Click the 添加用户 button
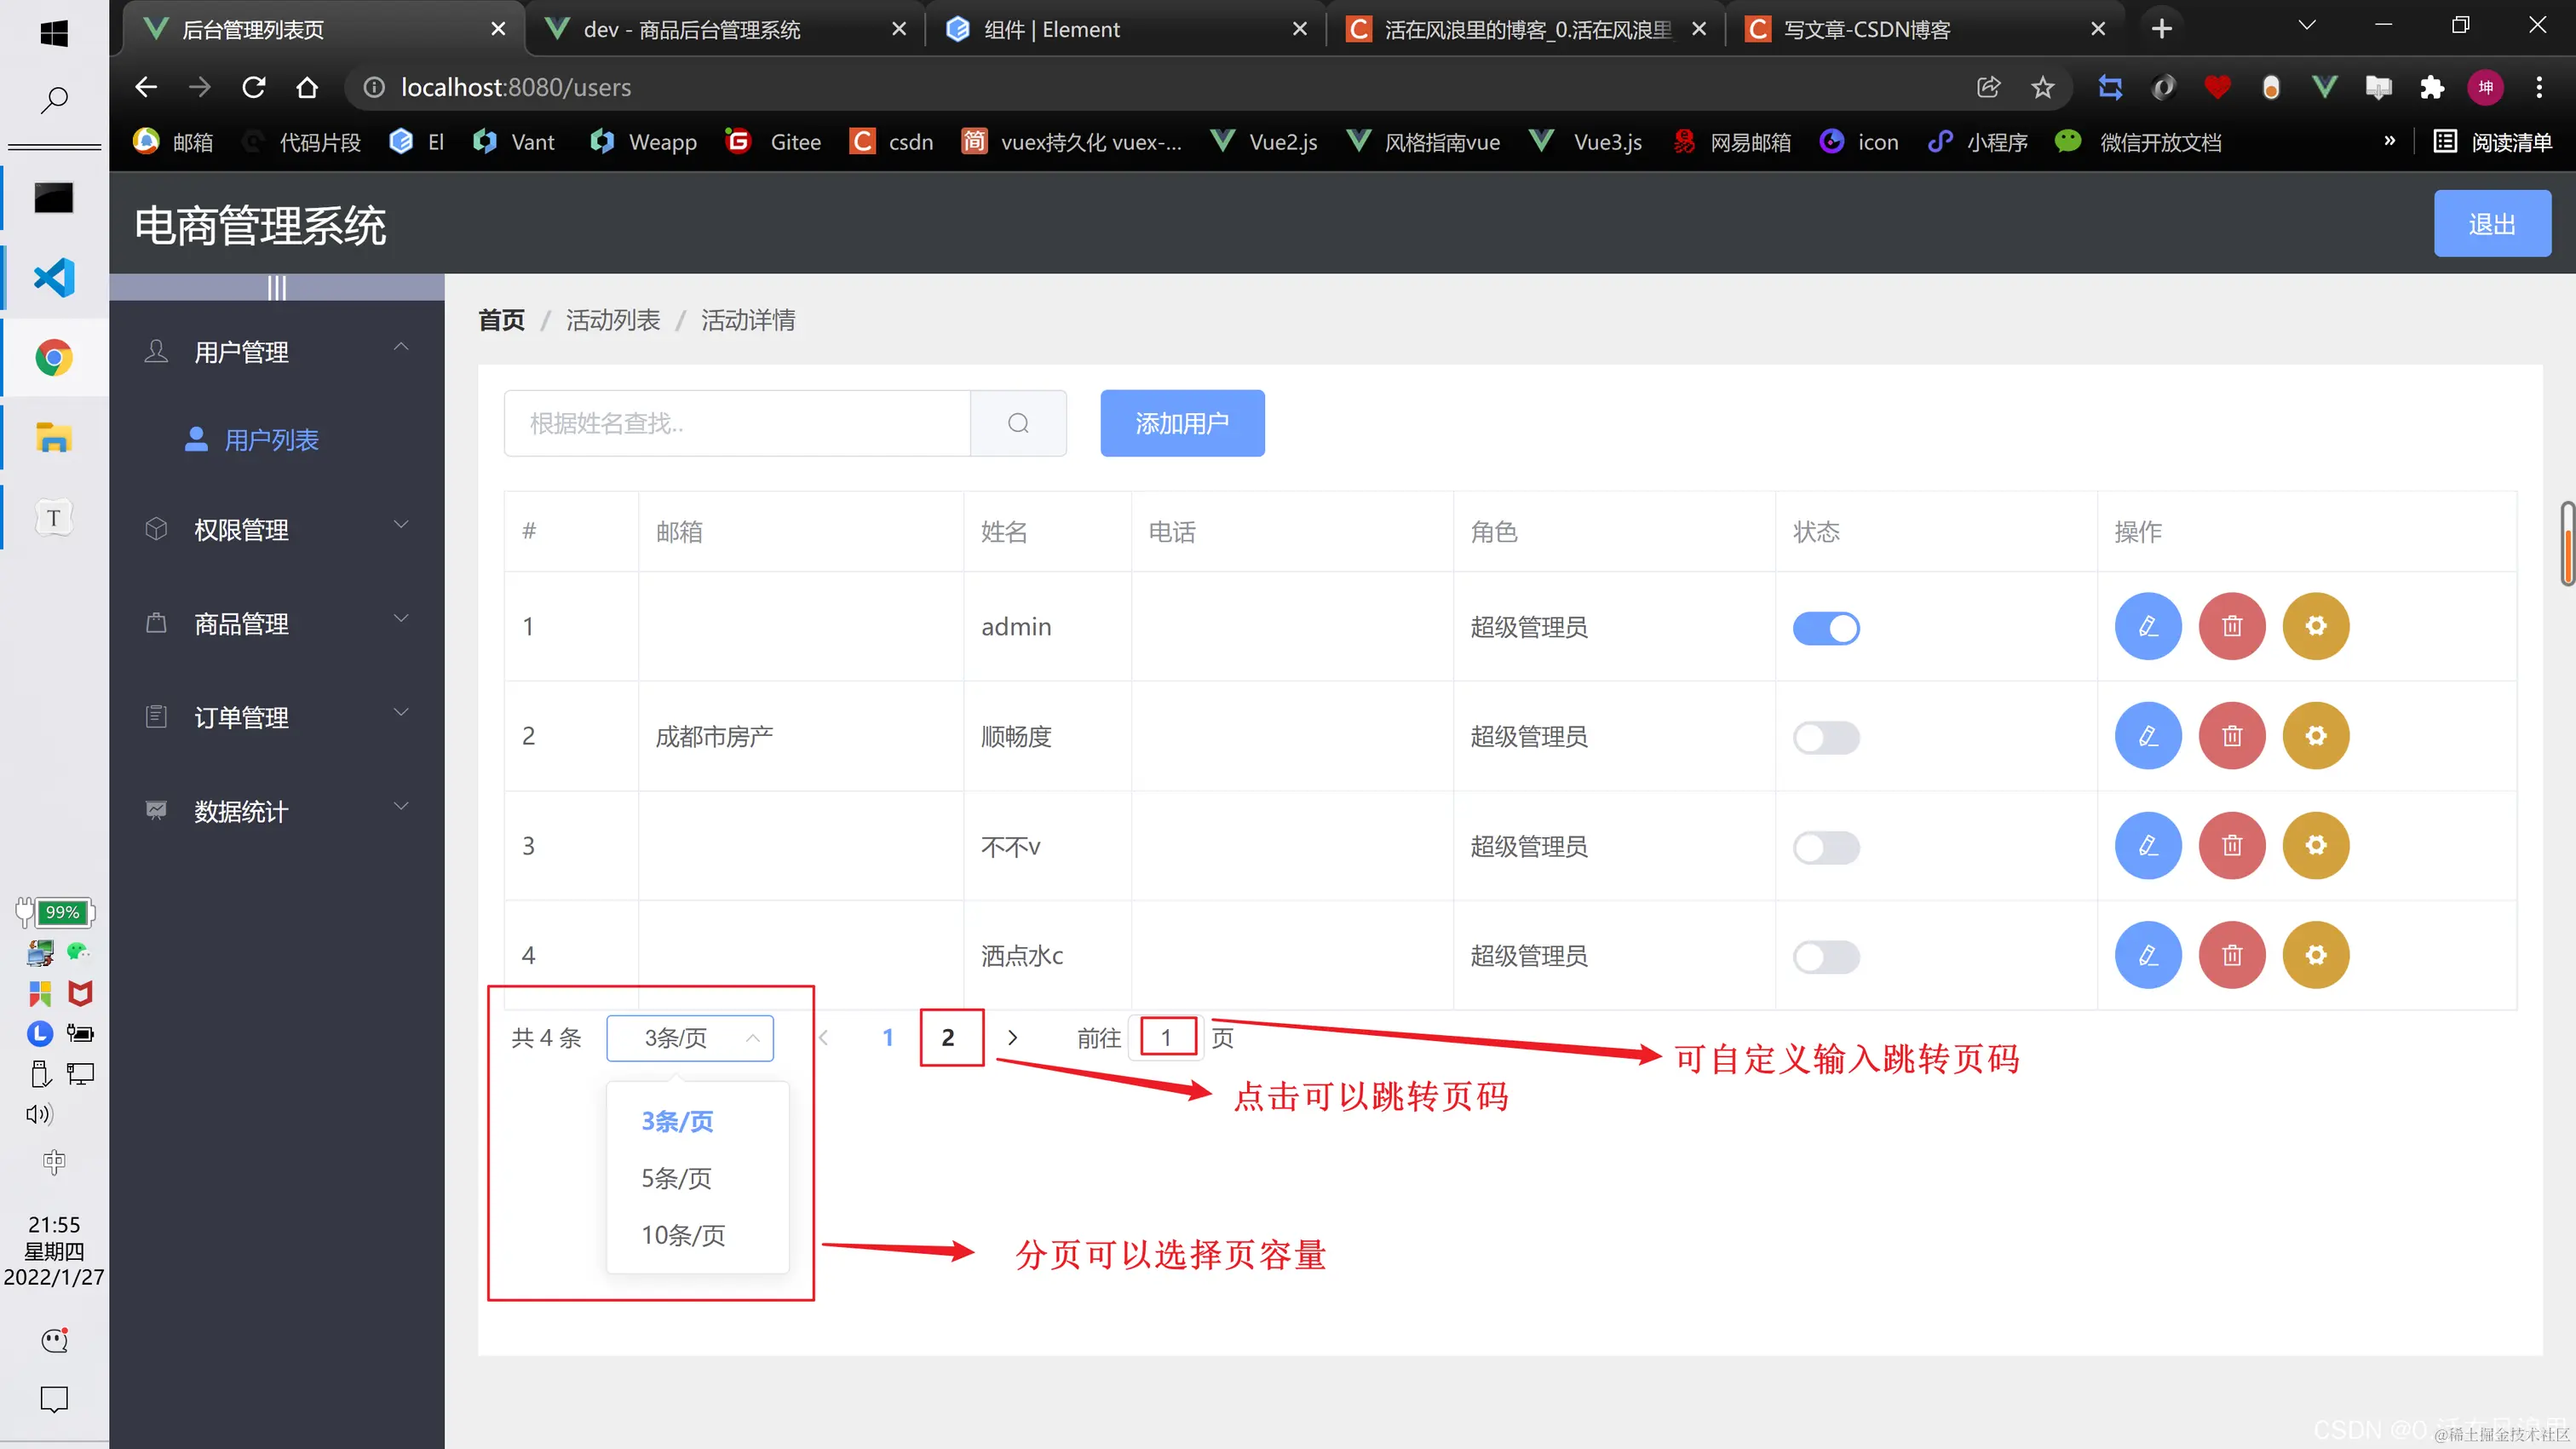The height and width of the screenshot is (1449, 2576). pos(1182,423)
